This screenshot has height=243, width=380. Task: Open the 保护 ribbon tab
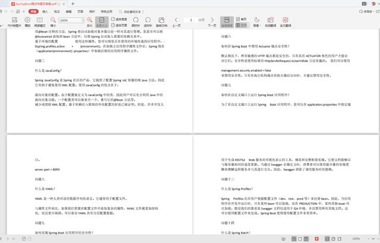(x=92, y=11)
